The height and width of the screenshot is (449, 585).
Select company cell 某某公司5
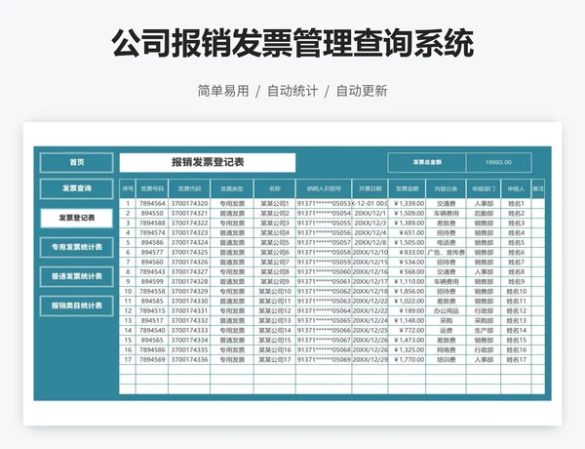(275, 242)
